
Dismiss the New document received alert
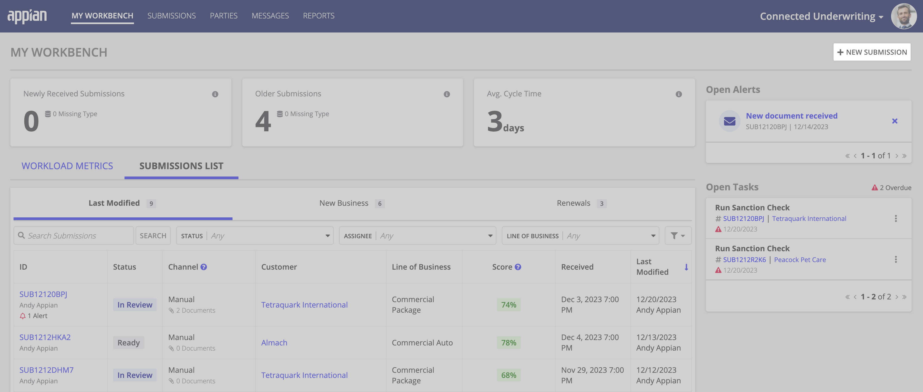click(895, 121)
